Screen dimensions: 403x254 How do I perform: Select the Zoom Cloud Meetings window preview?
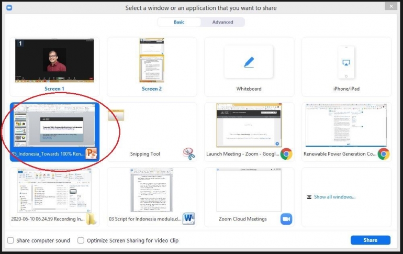(249, 190)
